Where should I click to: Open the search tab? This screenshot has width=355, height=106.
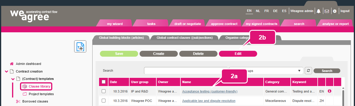(299, 24)
